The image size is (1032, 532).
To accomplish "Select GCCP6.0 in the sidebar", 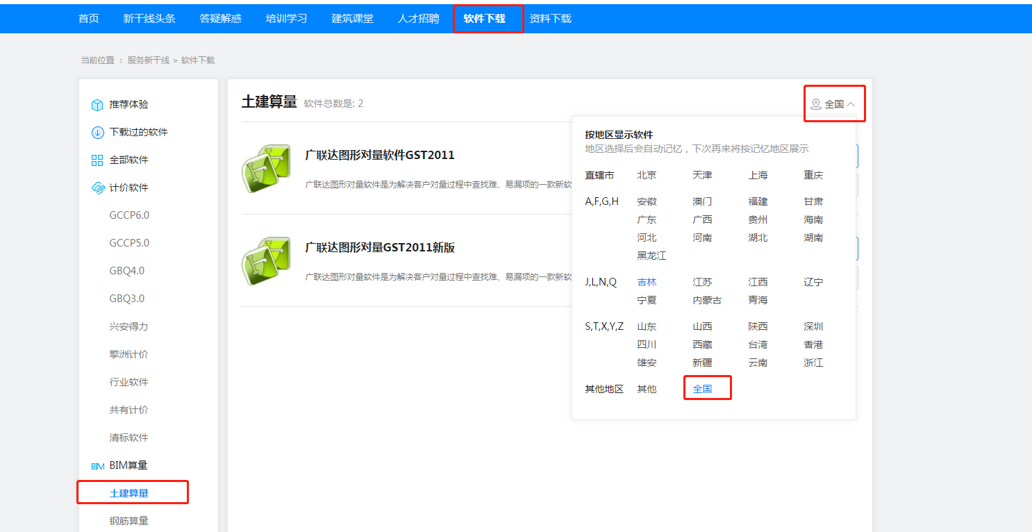I will click(129, 215).
